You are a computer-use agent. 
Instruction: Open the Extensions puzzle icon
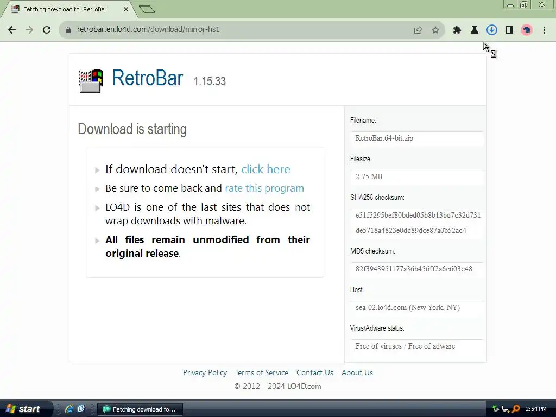(x=457, y=30)
